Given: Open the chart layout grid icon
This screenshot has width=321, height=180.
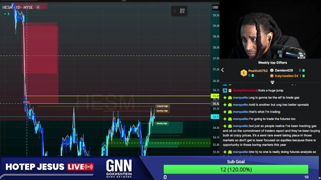Looking at the screenshot, I should pos(182,11).
